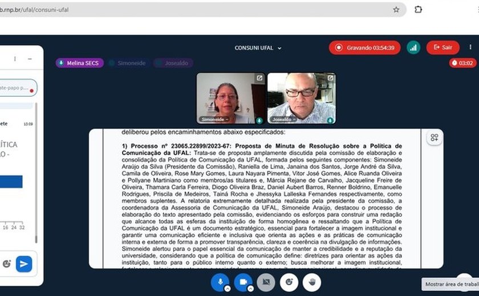Send the chat message with the arrow button
Image resolution: width=479 pixels, height=296 pixels.
coord(24,264)
